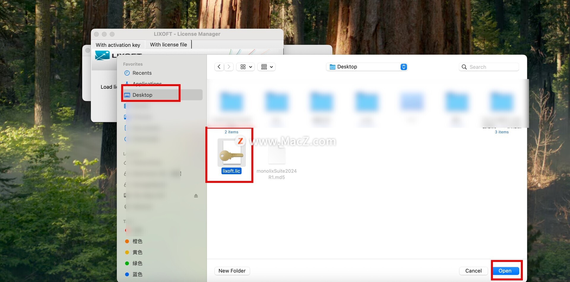
Task: Switch to the With license file tab
Action: click(168, 45)
